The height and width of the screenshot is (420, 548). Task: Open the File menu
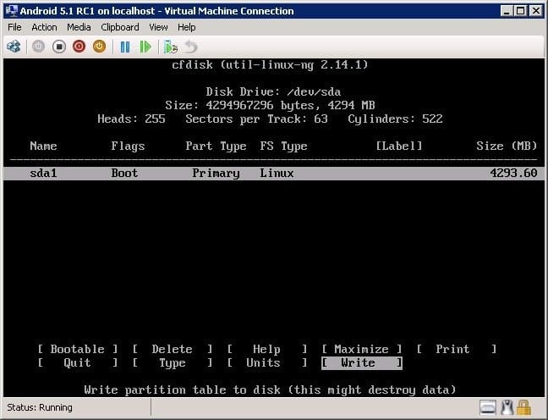(14, 27)
